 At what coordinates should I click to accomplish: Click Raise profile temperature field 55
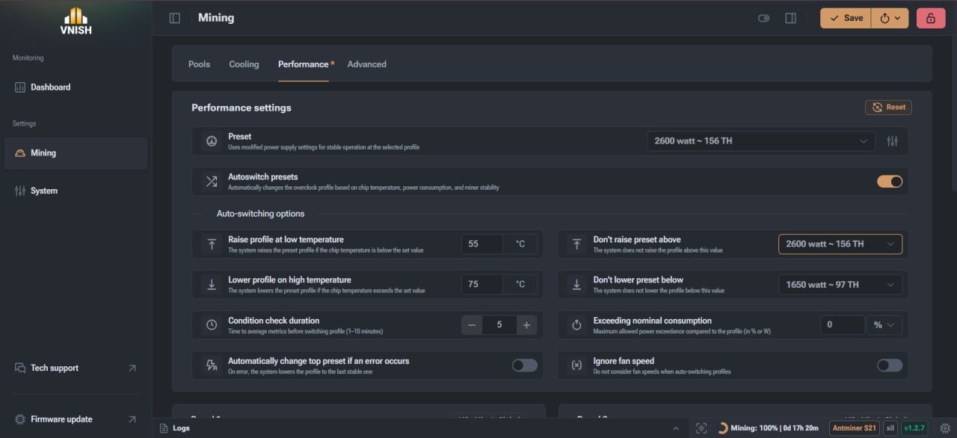point(482,244)
